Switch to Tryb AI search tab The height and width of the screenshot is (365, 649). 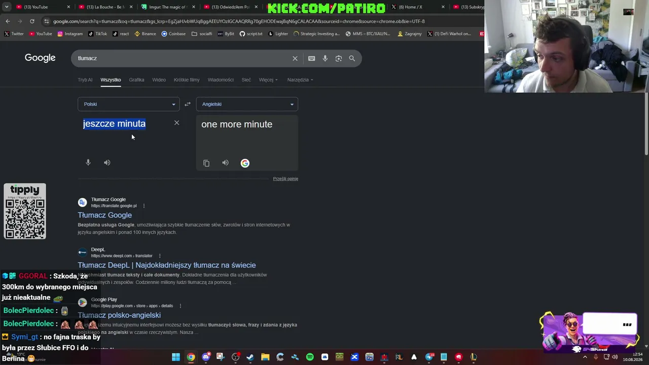coord(85,80)
